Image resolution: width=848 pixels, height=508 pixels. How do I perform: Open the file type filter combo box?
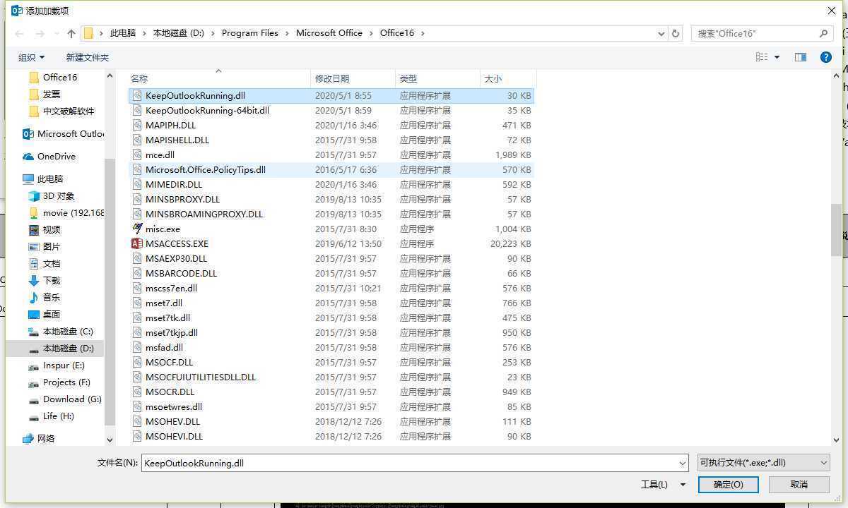[763, 463]
